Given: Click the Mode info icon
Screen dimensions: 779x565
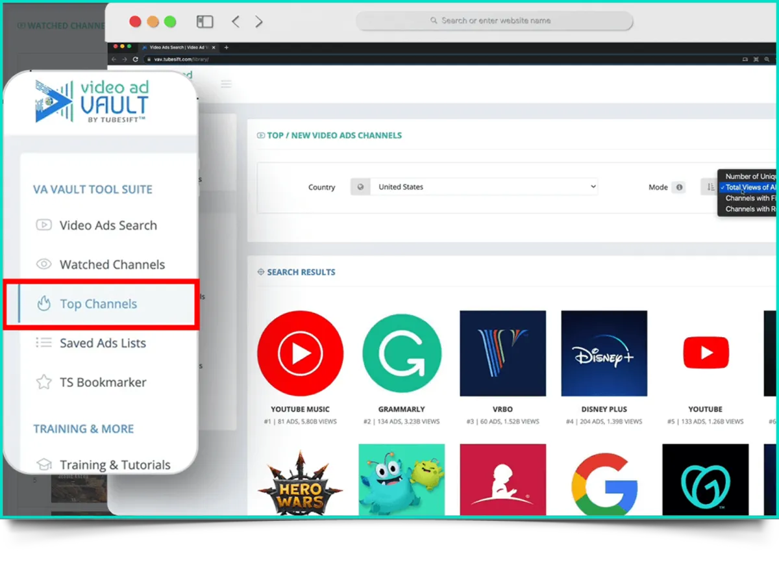Looking at the screenshot, I should pos(679,187).
